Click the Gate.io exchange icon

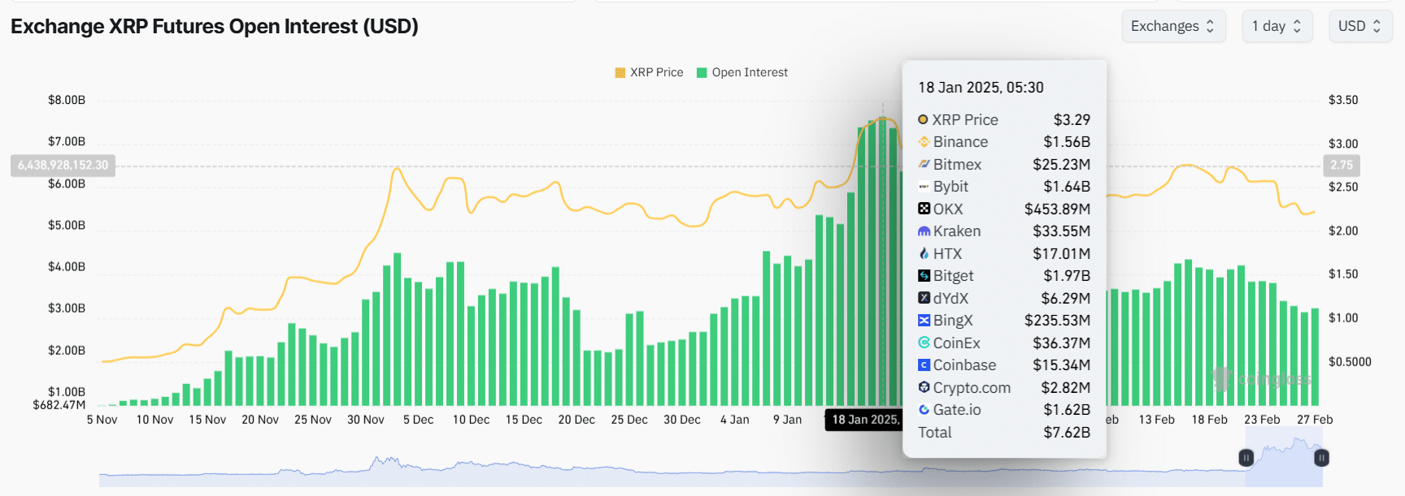[924, 410]
